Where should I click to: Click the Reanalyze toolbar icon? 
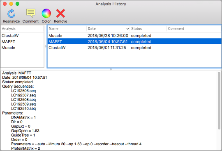click(12, 14)
